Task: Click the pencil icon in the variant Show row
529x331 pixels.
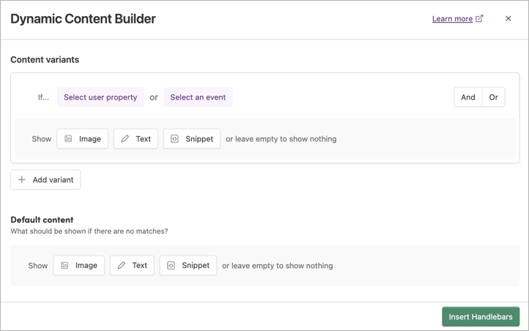Action: coord(125,139)
